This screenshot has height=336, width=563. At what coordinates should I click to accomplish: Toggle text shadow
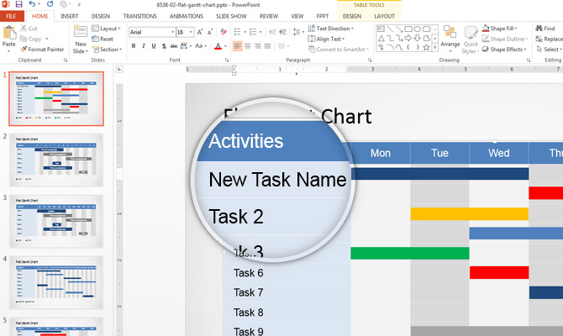click(x=164, y=45)
